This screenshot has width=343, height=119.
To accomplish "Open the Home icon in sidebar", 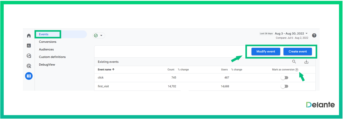I will 29,36.
